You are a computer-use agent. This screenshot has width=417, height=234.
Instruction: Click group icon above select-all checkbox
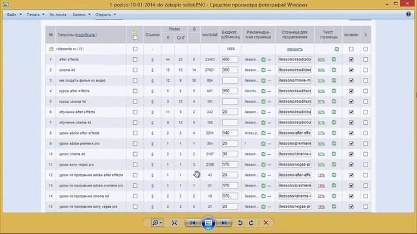click(x=135, y=32)
